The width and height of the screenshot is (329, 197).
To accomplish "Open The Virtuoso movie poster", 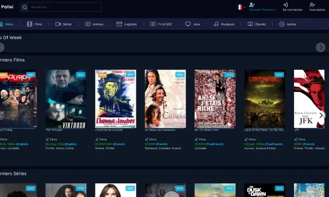I will tap(66, 98).
